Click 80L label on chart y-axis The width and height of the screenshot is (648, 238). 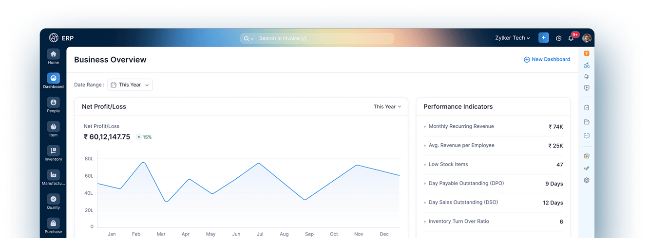click(89, 159)
